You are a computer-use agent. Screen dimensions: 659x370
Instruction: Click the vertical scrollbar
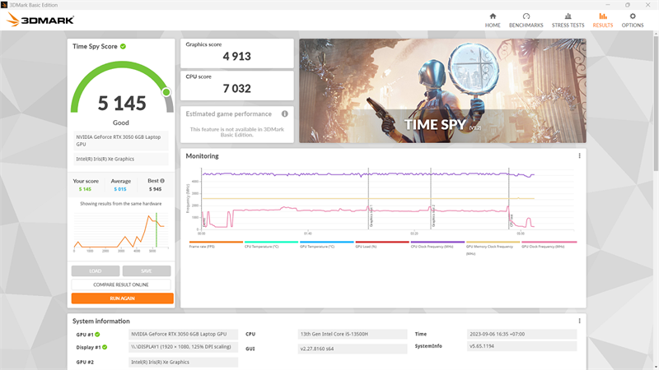(x=656, y=103)
